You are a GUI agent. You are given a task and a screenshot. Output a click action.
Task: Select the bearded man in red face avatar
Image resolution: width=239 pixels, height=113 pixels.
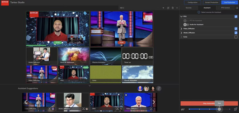153,88
